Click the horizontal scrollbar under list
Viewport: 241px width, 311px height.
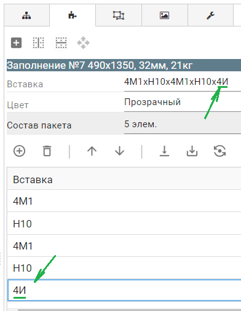tap(129, 310)
